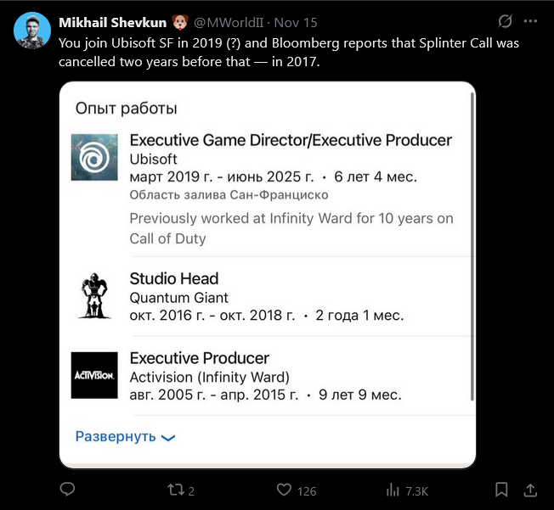Repost this tweet
554x510 pixels.
174,490
